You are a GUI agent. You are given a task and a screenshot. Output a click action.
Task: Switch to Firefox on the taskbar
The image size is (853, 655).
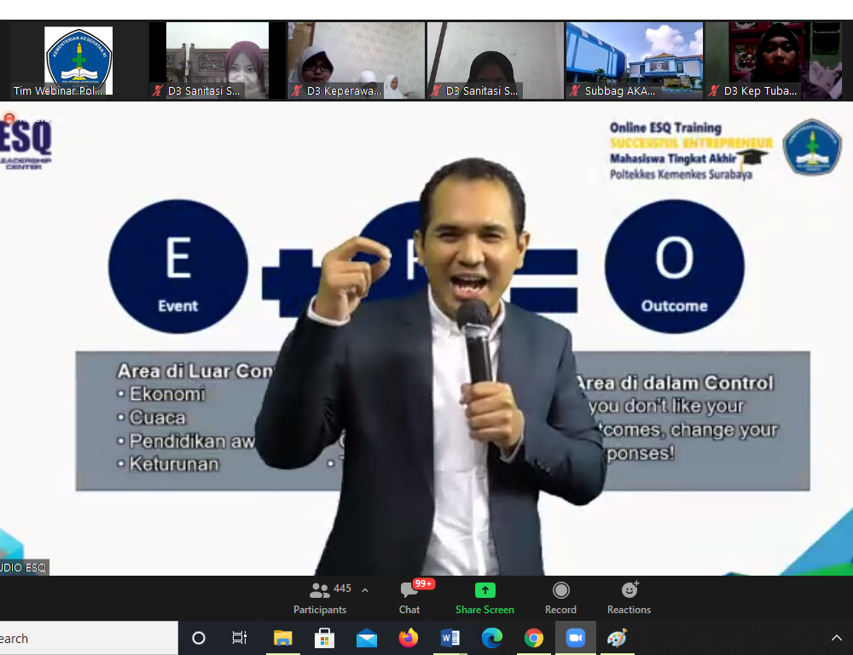[409, 638]
